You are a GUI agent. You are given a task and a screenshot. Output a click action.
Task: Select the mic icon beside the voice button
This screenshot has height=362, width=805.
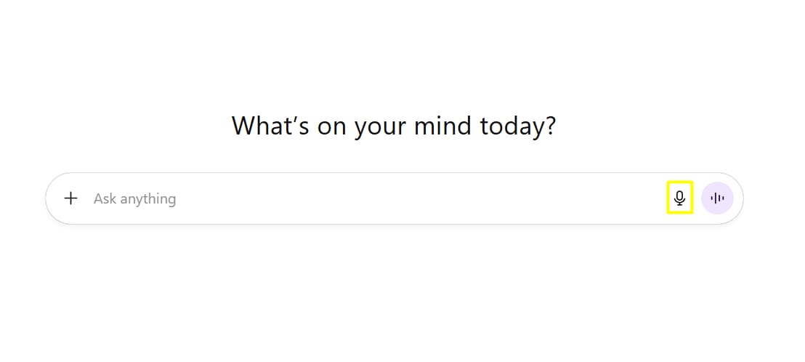pos(679,198)
